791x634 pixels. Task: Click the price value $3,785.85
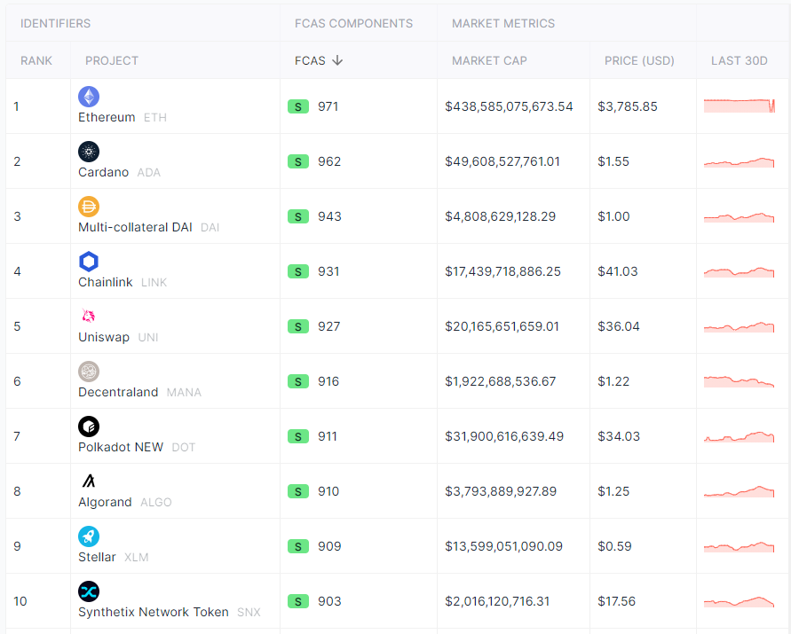pyautogui.click(x=628, y=106)
